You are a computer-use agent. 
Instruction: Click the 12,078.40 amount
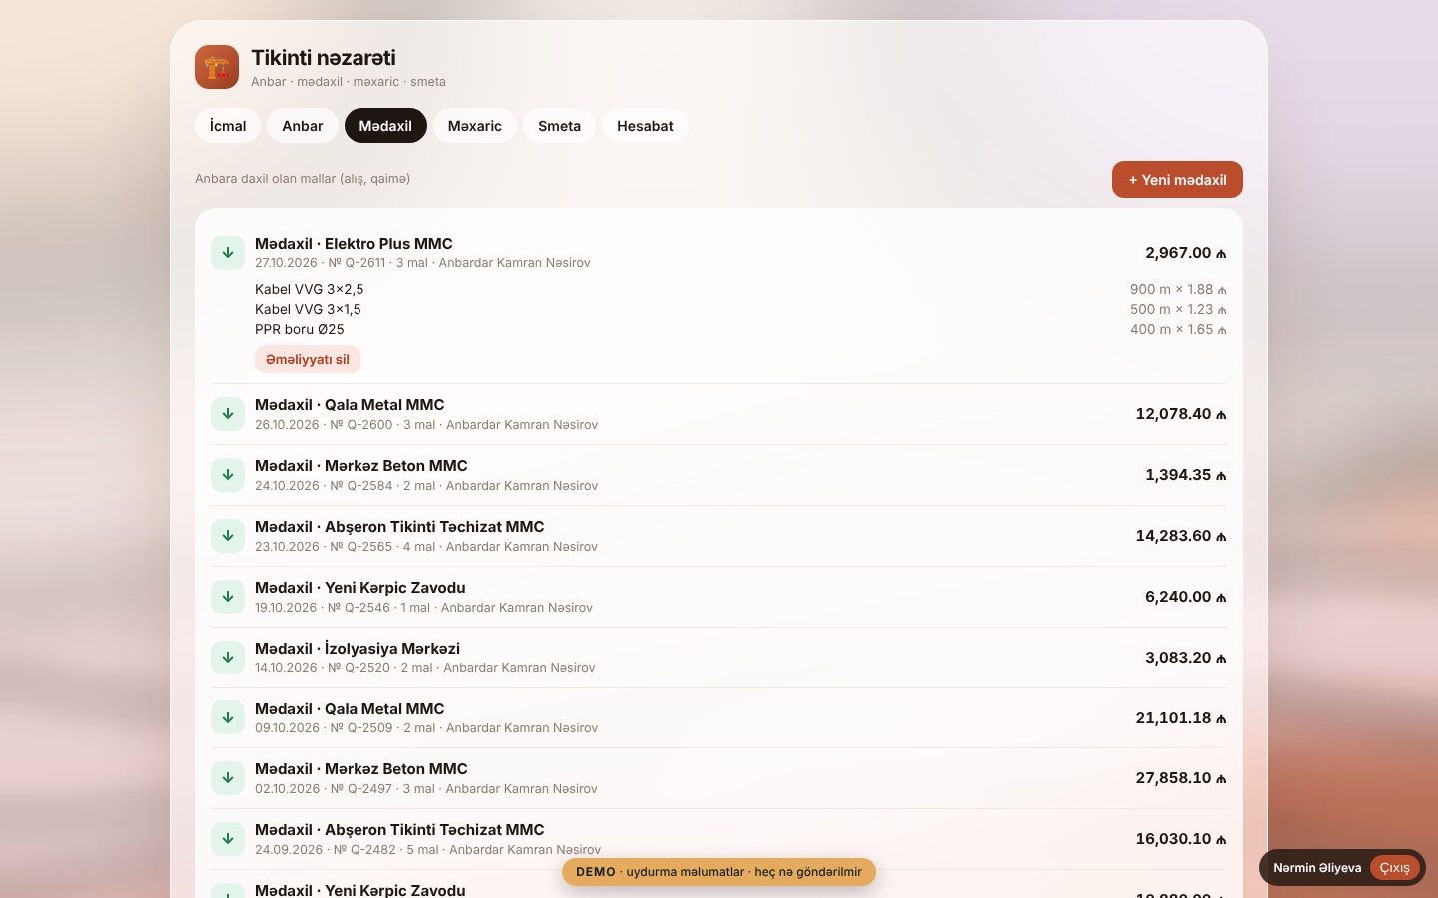coord(1181,414)
